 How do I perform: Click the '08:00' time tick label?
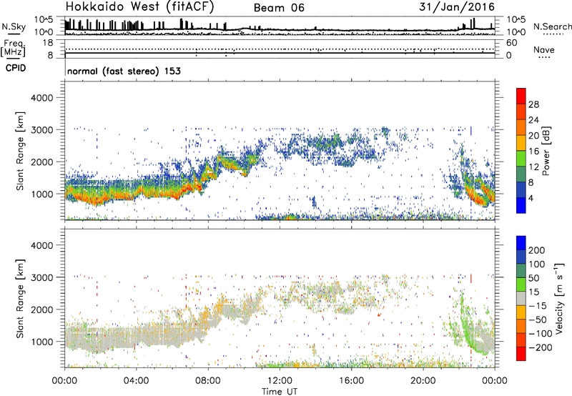point(208,381)
